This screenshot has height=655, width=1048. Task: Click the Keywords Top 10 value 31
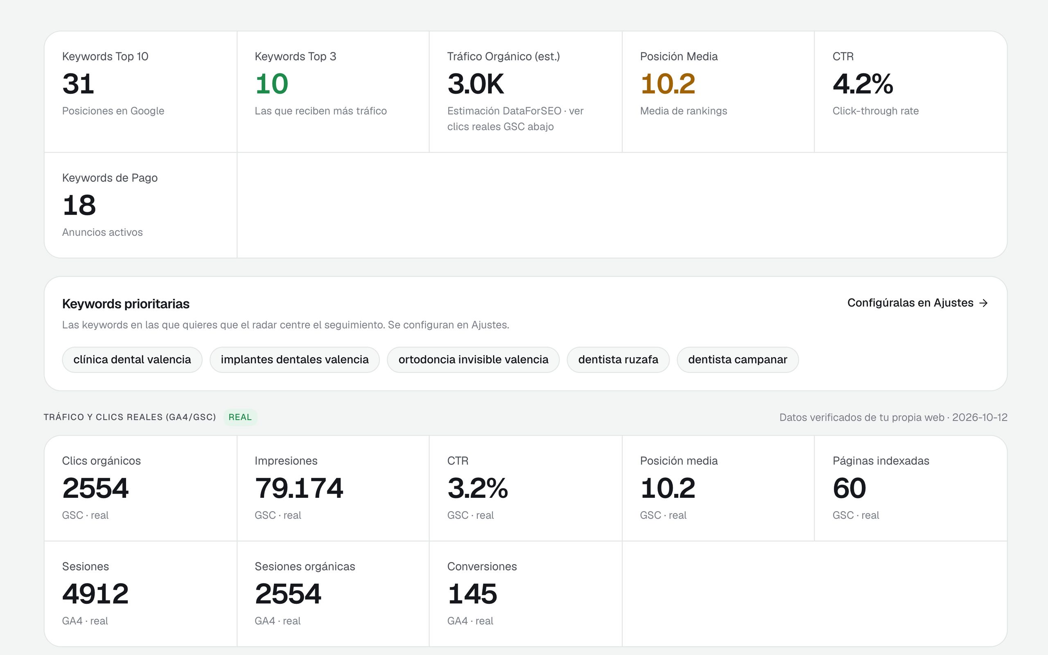click(x=78, y=84)
